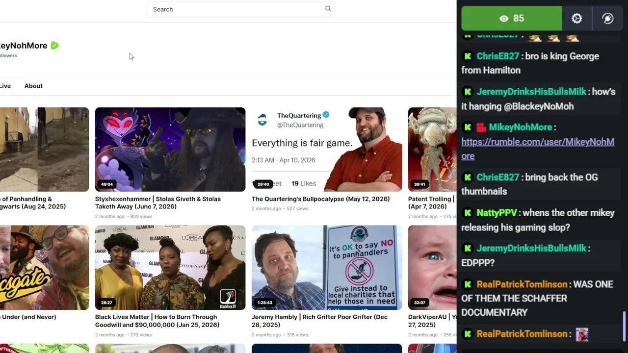This screenshot has width=628, height=353.
Task: Open The Quartering's Bullpocalypse thumbnail
Action: click(327, 150)
